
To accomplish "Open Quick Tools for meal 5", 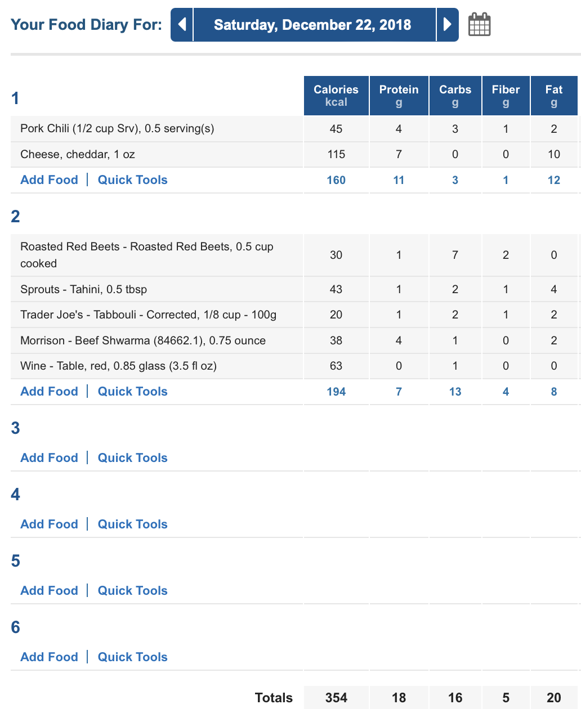I will tap(133, 591).
